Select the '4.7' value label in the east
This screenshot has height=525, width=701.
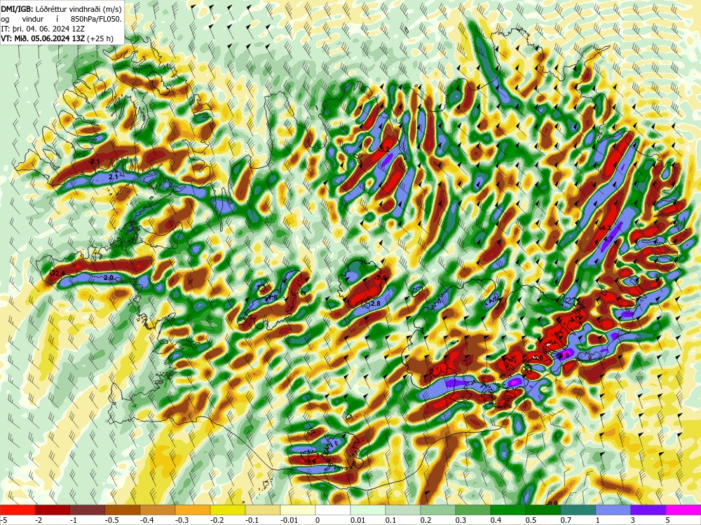point(608,239)
